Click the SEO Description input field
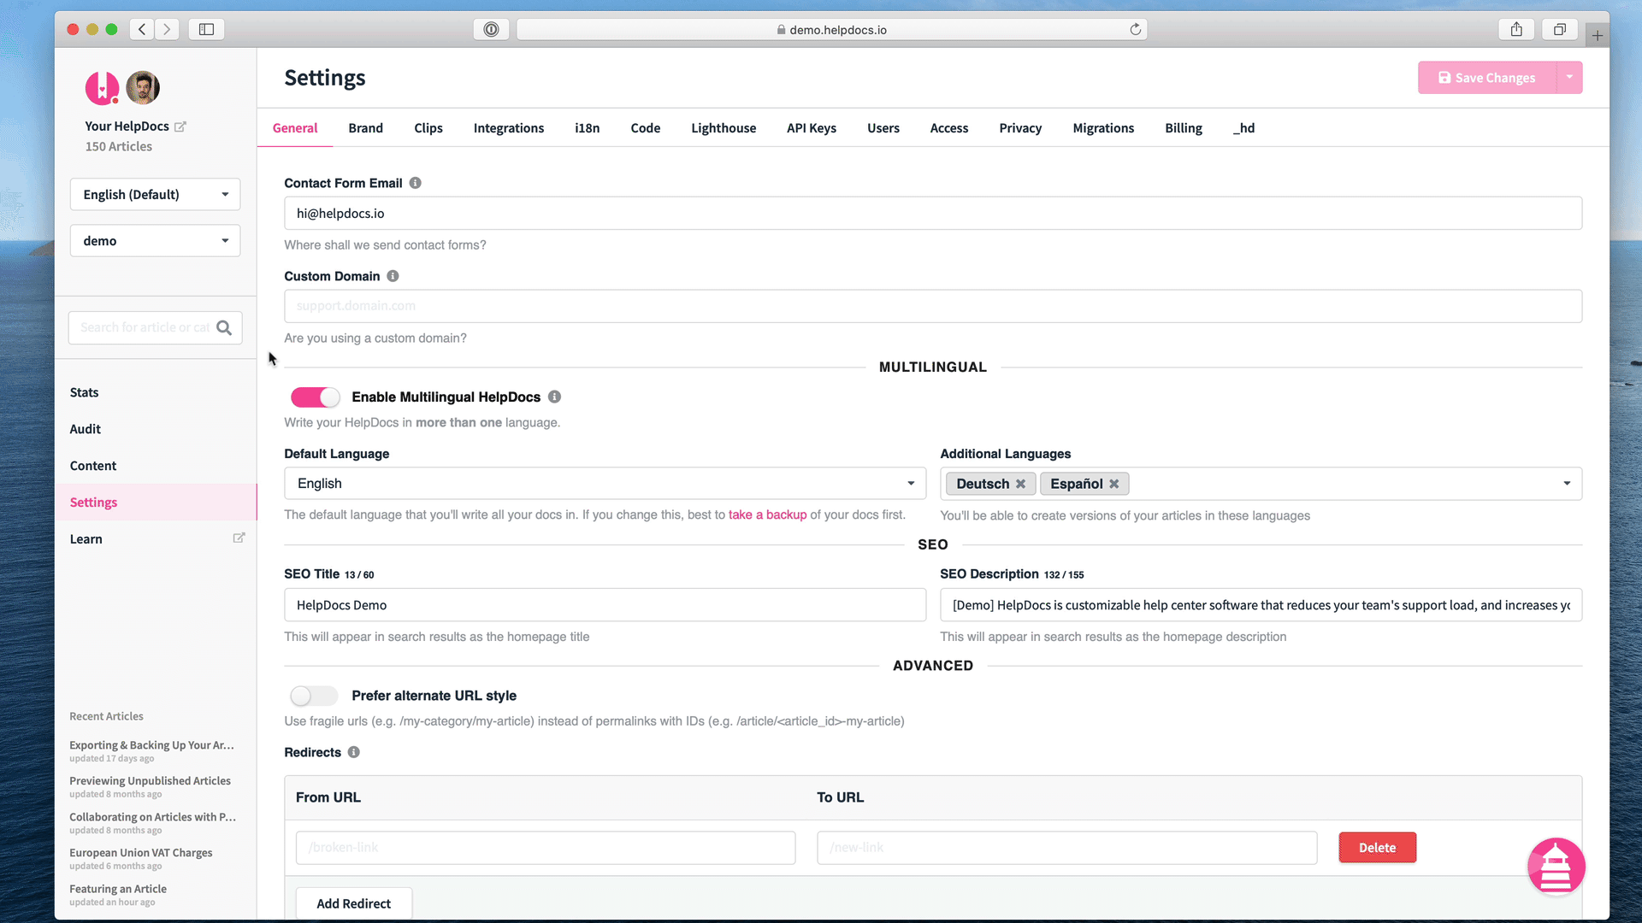The image size is (1642, 923). pyautogui.click(x=1261, y=605)
